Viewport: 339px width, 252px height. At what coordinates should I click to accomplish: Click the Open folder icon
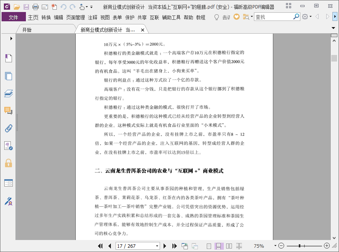pos(17,7)
